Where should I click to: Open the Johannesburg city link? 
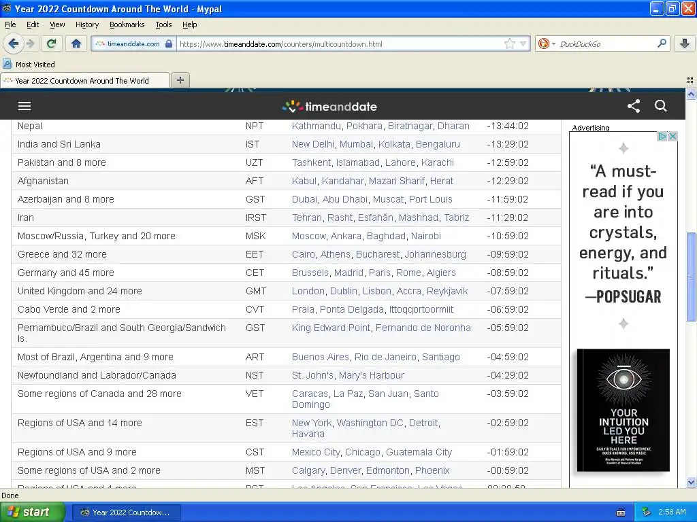435,254
